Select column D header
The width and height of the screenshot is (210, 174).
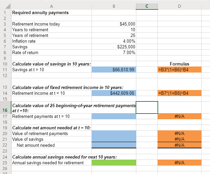pyautogui.click(x=179, y=6)
